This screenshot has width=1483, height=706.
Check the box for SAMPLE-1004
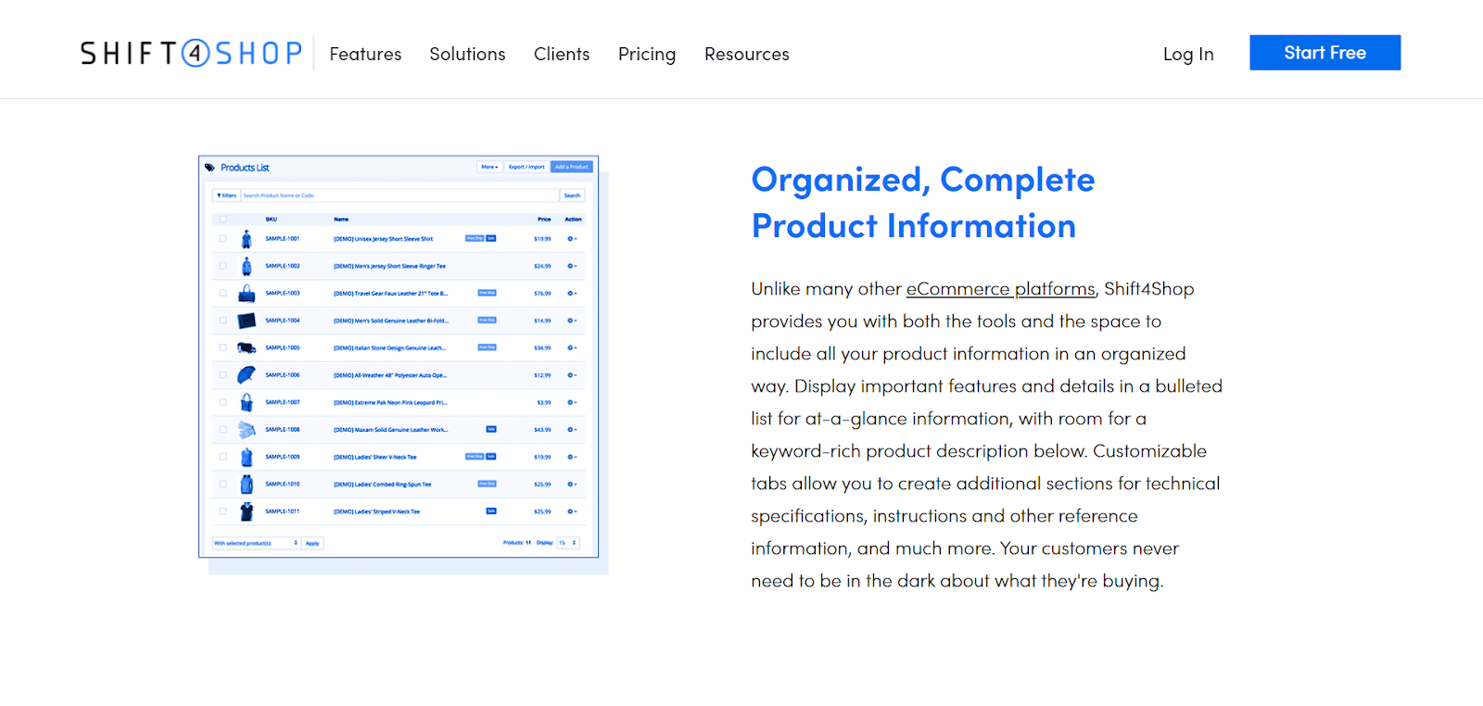pos(222,321)
